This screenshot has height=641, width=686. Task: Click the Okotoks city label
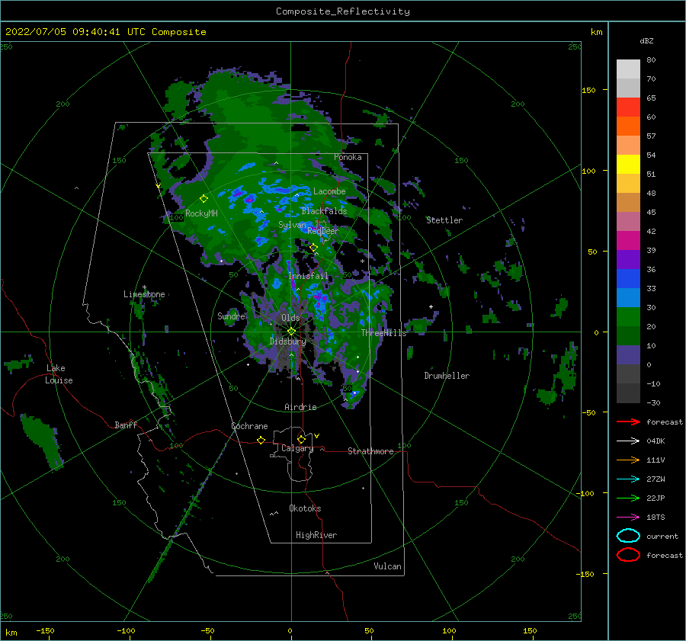point(305,508)
